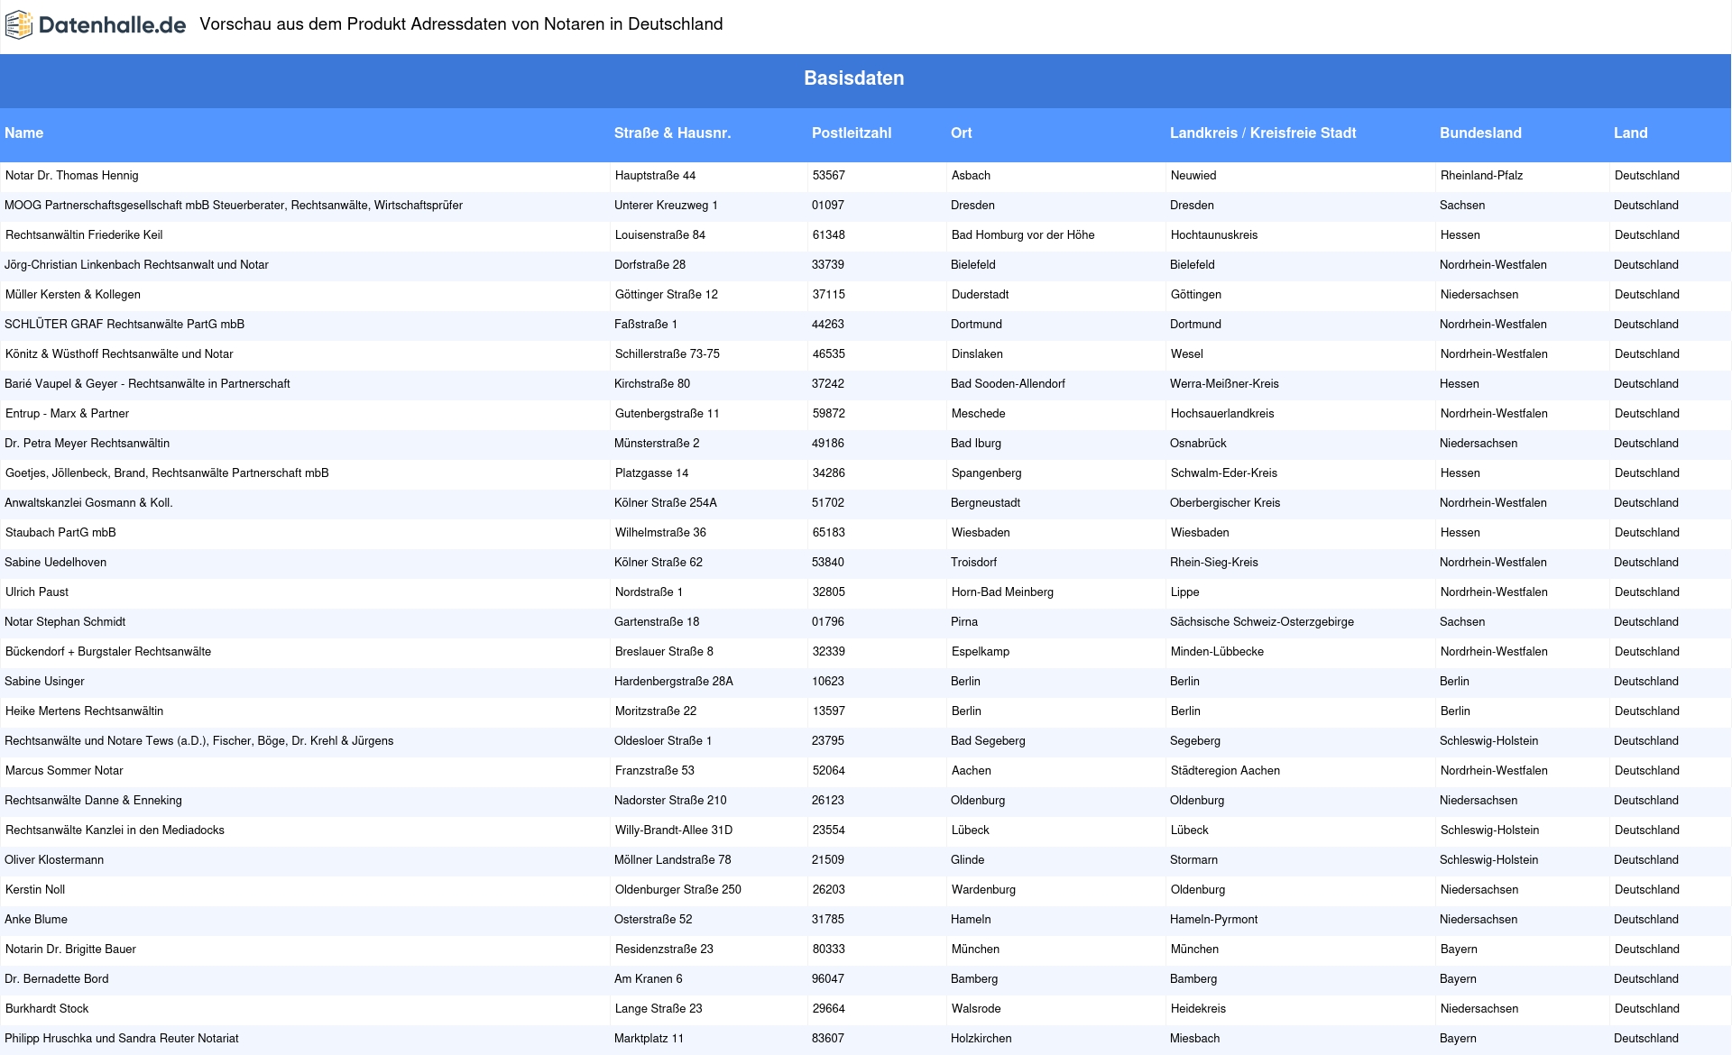Click Notar Stephan Schmidt
This screenshot has width=1732, height=1055.
pyautogui.click(x=65, y=622)
